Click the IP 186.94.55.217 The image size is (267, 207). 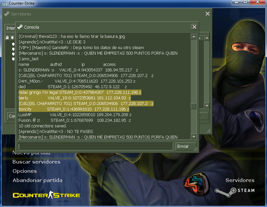coord(118,70)
